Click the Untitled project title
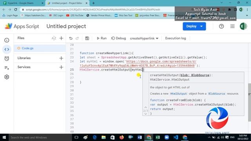Screen dimensions: 251x141 pos(66,26)
